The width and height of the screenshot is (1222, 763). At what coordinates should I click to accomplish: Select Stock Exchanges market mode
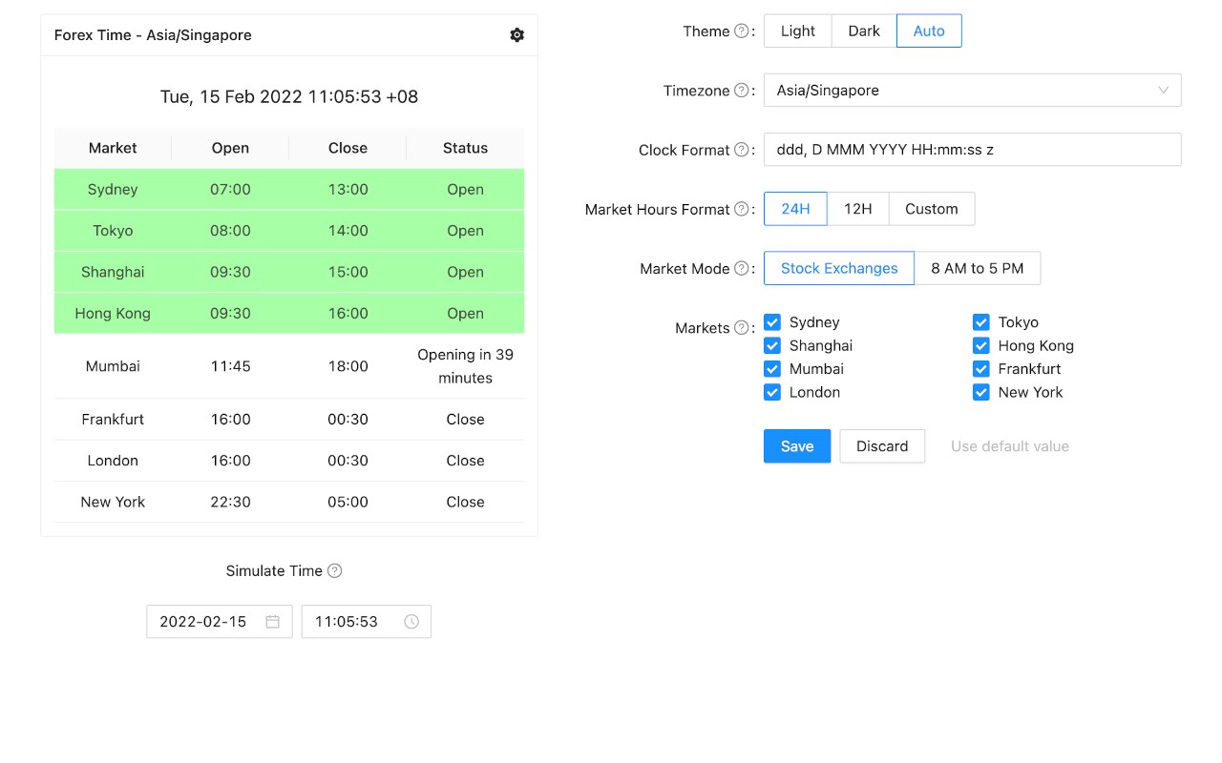pos(839,269)
